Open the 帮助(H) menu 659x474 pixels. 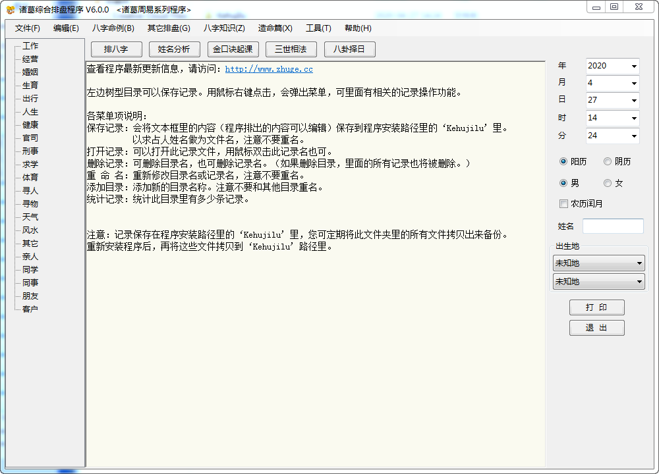(358, 28)
